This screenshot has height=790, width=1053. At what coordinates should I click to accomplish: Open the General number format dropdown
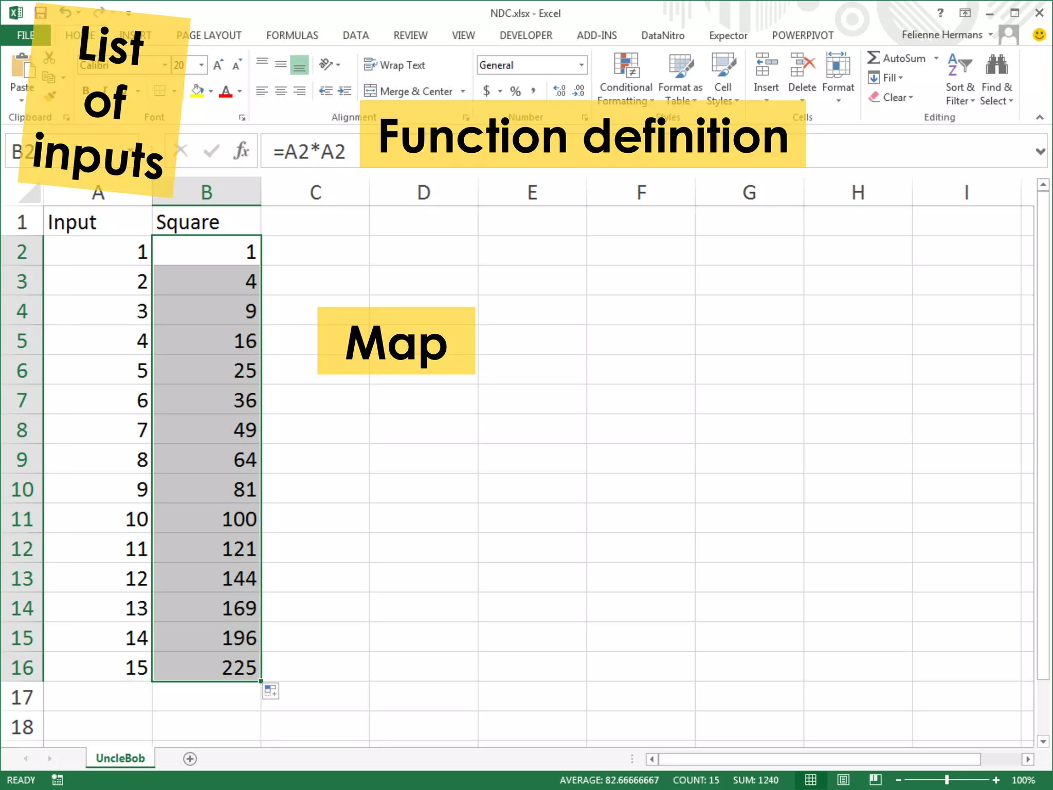(582, 65)
